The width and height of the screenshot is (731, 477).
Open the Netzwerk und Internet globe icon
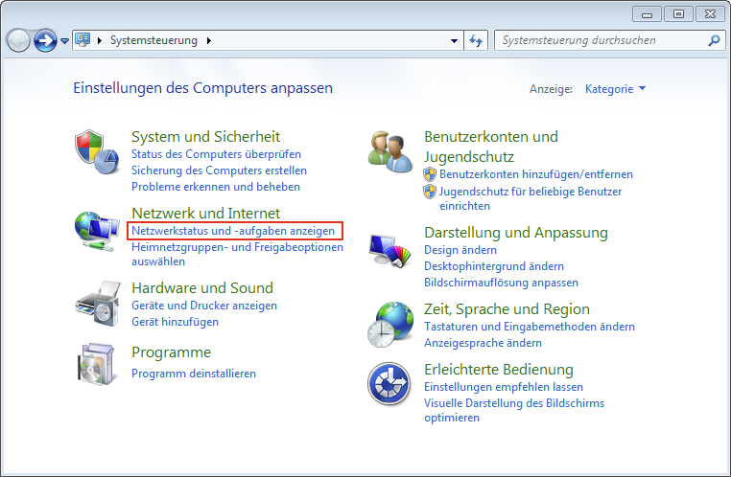click(x=97, y=231)
